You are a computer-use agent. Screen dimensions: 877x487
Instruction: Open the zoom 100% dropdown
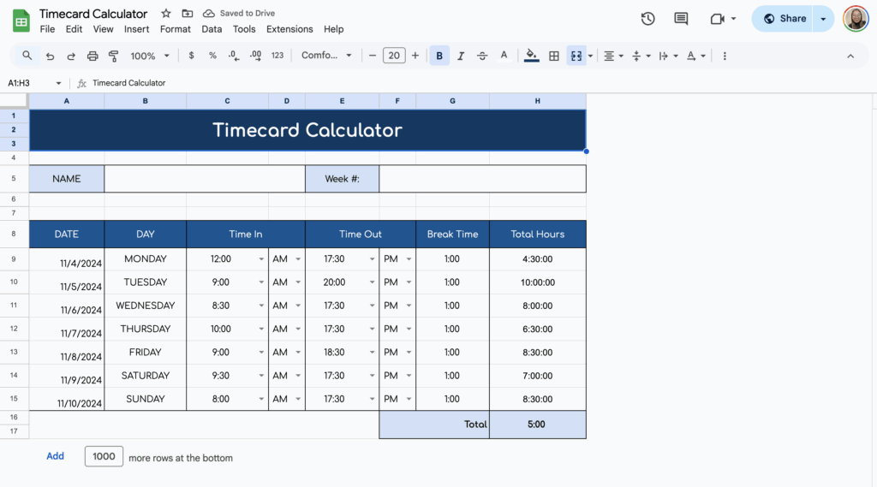coord(149,56)
